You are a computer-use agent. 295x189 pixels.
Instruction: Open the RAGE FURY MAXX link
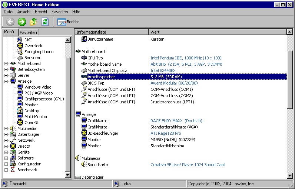[x=176, y=121]
